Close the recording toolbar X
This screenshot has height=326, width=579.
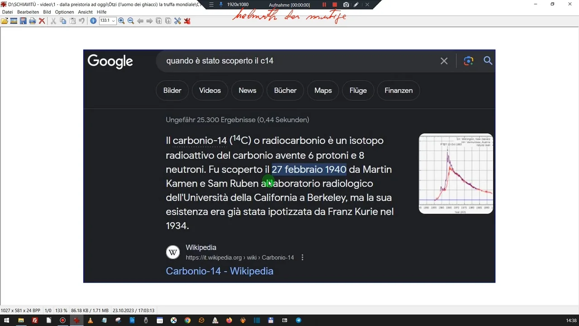(367, 5)
